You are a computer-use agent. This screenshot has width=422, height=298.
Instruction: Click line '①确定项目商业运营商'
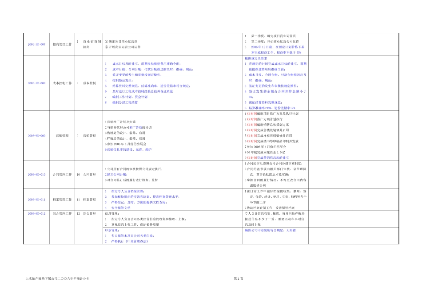pos(121,42)
